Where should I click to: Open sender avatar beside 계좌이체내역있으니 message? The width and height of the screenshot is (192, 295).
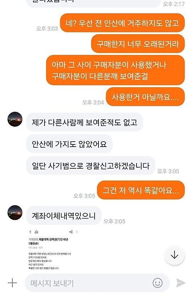click(x=15, y=212)
